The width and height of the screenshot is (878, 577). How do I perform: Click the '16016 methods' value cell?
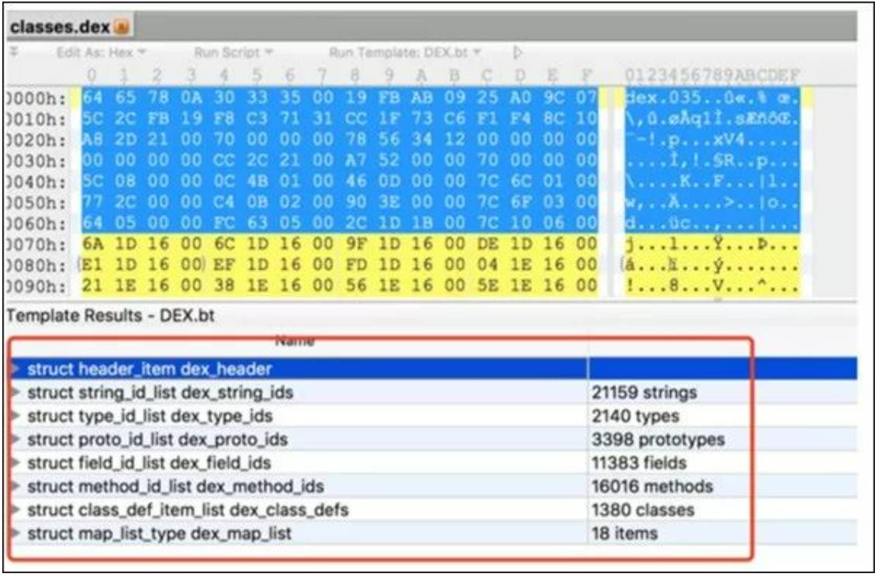tap(652, 486)
